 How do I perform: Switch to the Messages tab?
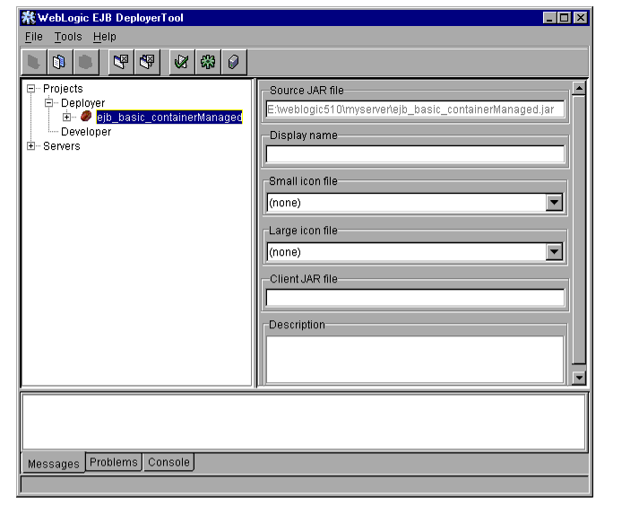[x=54, y=464]
